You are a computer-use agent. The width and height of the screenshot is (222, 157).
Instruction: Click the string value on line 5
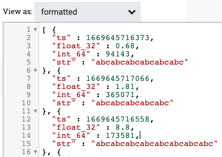(139, 63)
